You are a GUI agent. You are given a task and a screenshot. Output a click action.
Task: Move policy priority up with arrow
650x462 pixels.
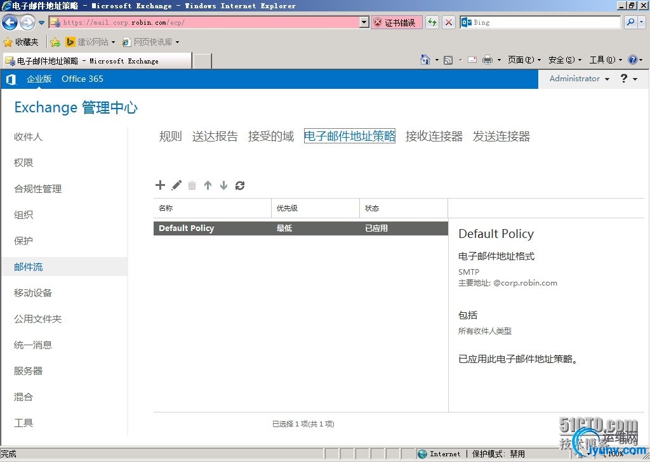coord(208,185)
